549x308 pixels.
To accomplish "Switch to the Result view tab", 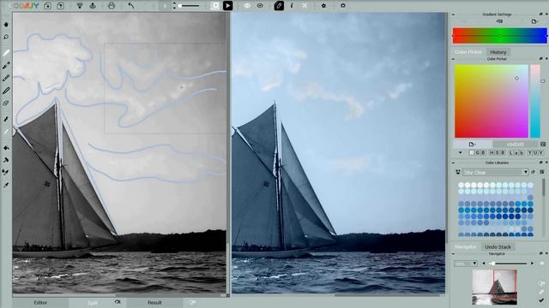I will [154, 302].
